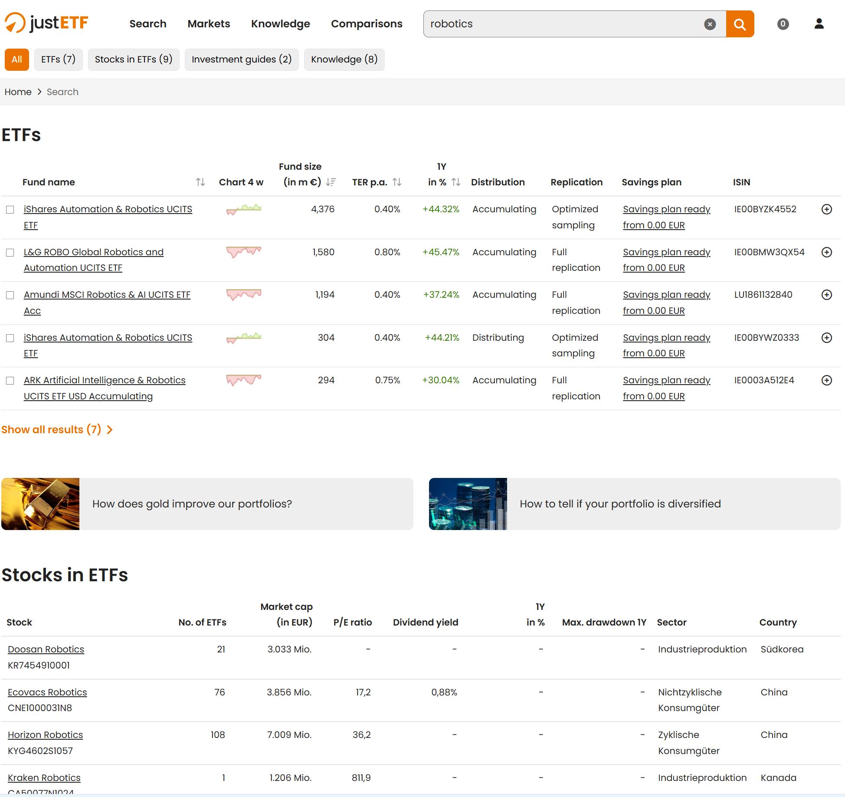
Task: Switch to Stocks in ETFs (9) tab
Action: coord(134,59)
